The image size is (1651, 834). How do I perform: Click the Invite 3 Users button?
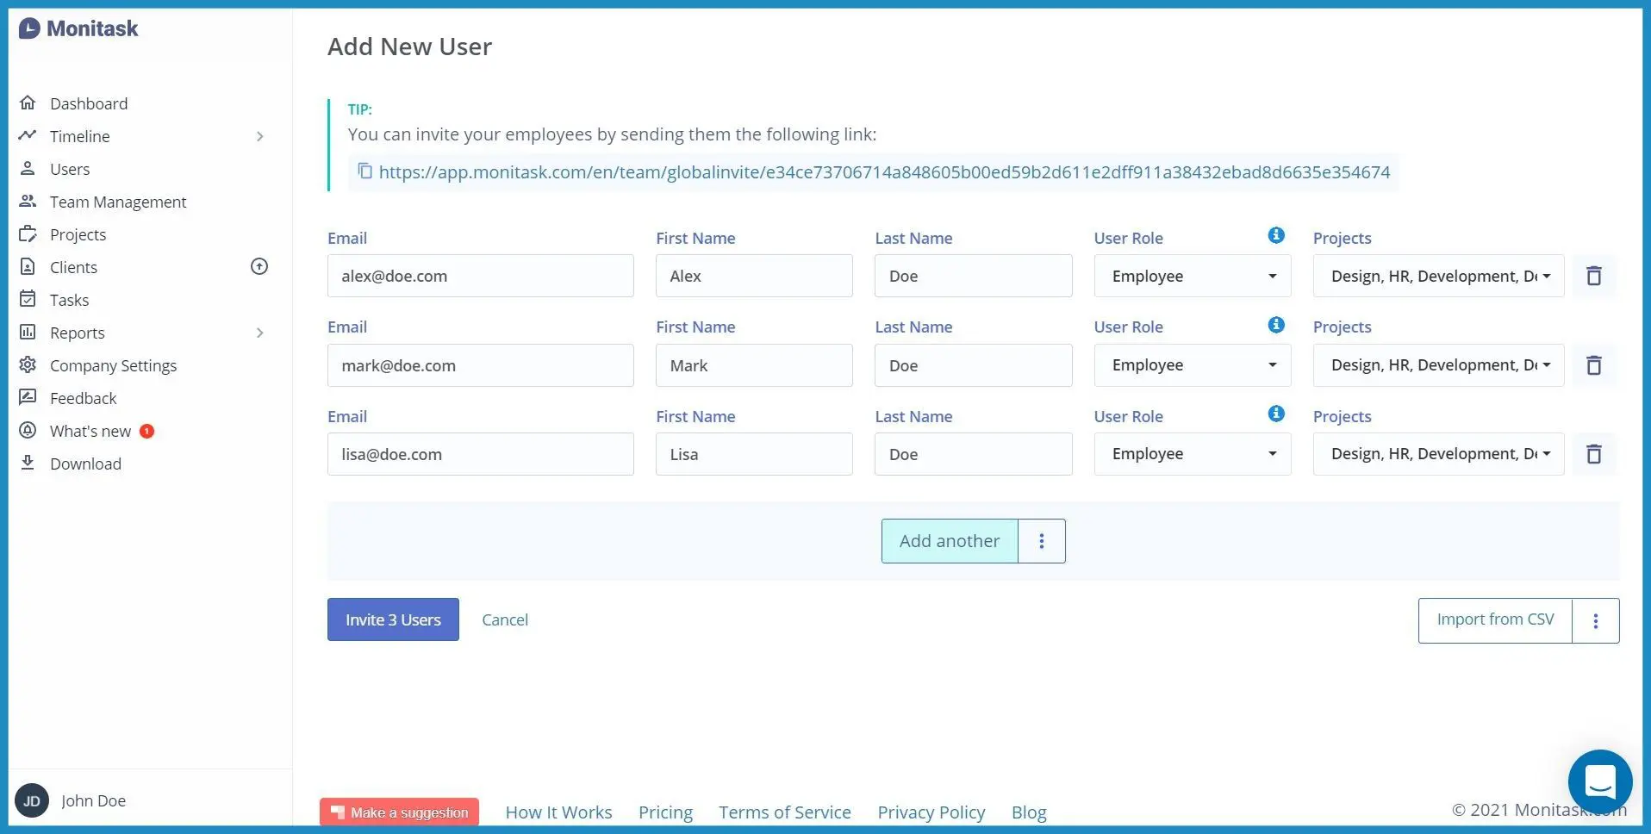point(393,619)
